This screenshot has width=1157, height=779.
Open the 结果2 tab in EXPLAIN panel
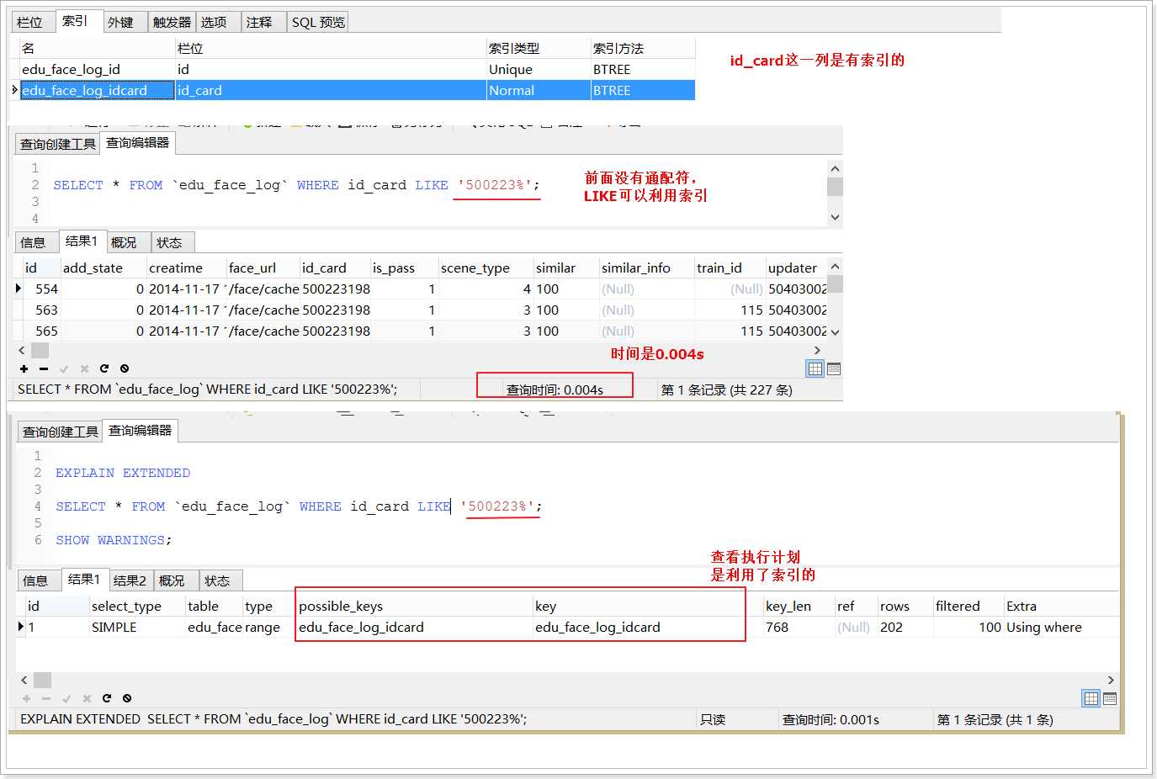pos(130,580)
